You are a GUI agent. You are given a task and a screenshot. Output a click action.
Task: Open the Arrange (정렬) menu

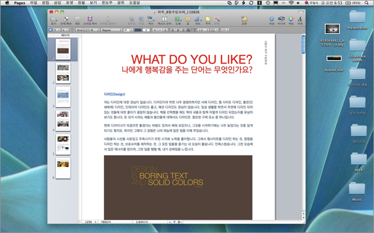(x=81, y=3)
